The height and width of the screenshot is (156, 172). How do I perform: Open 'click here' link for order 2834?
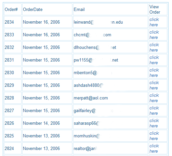coord(154,22)
